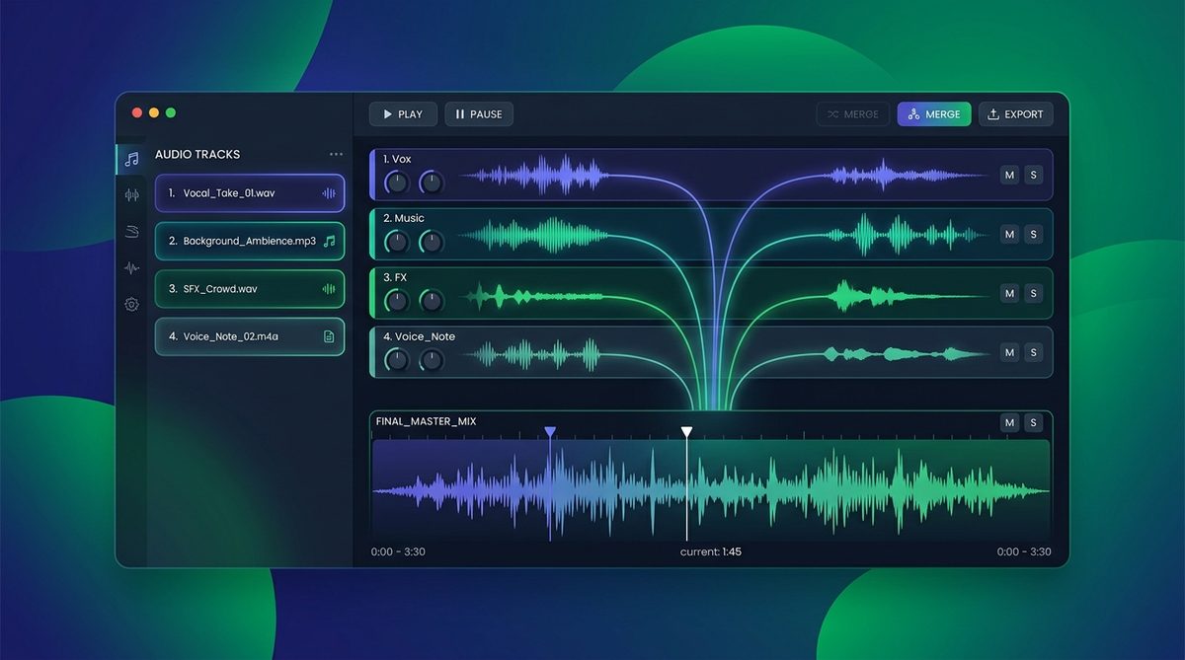Screen dimensions: 1185x660
Task: Click music note icon on Background_Ambience.mp3
Action: pos(330,241)
